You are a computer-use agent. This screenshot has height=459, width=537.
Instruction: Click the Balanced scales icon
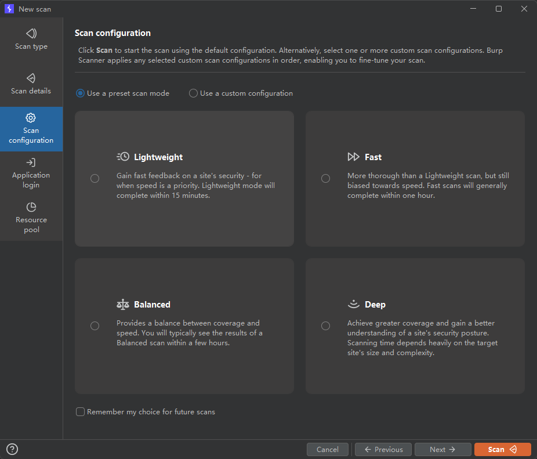coord(123,305)
